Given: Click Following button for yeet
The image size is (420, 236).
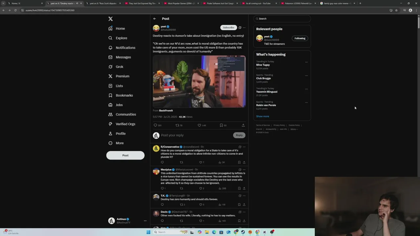Looking at the screenshot, I should tap(300, 38).
